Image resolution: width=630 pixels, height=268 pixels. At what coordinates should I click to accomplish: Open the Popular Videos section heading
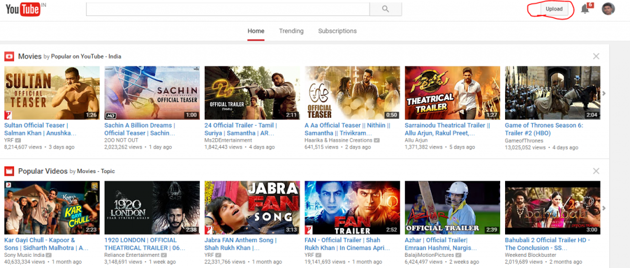(x=42, y=171)
